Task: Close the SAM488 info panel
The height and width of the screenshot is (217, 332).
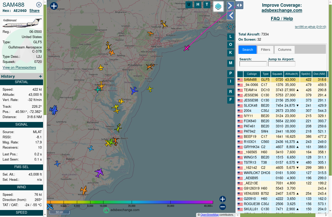Action: coord(39,5)
